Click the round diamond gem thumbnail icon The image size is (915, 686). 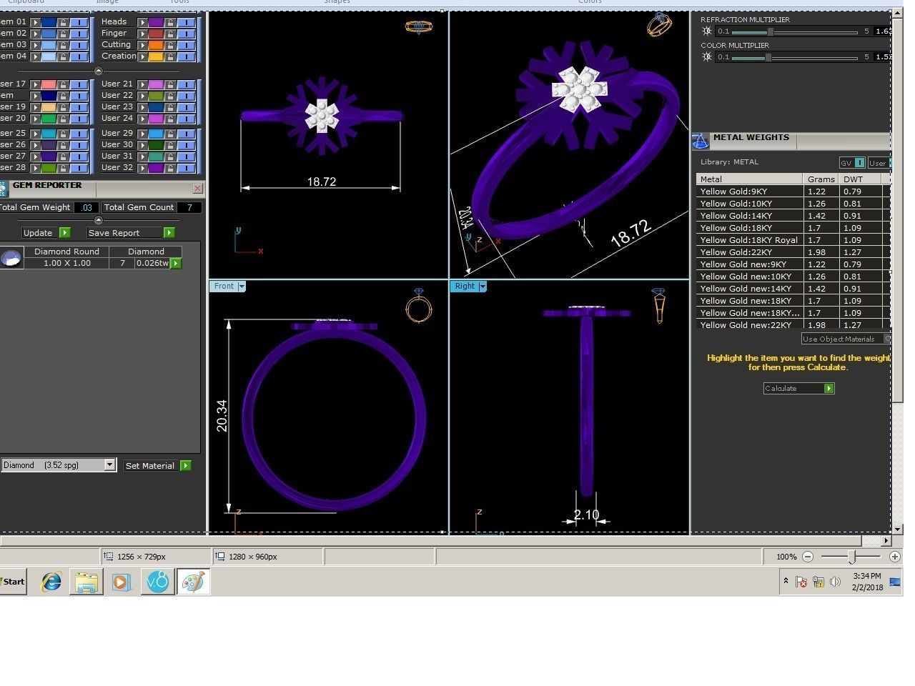[x=11, y=258]
